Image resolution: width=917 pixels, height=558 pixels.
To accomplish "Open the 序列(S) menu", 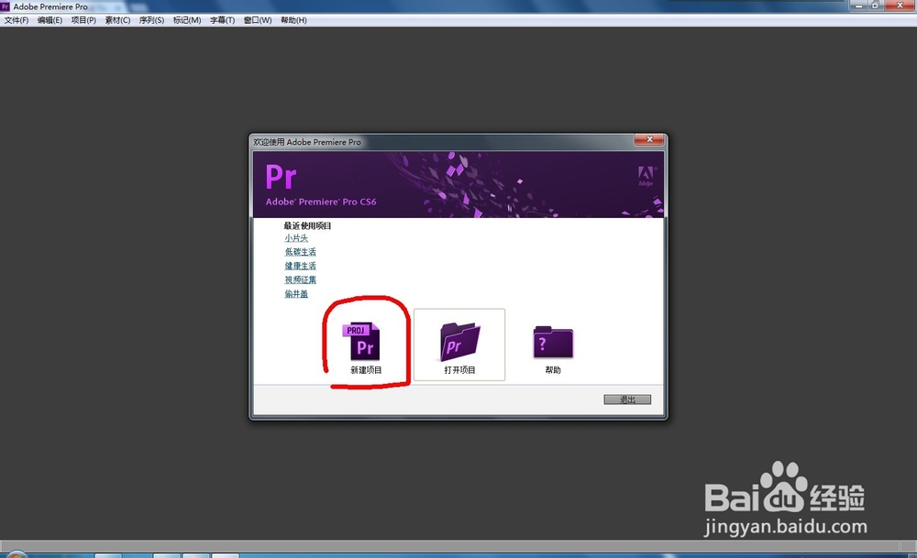I will (151, 20).
